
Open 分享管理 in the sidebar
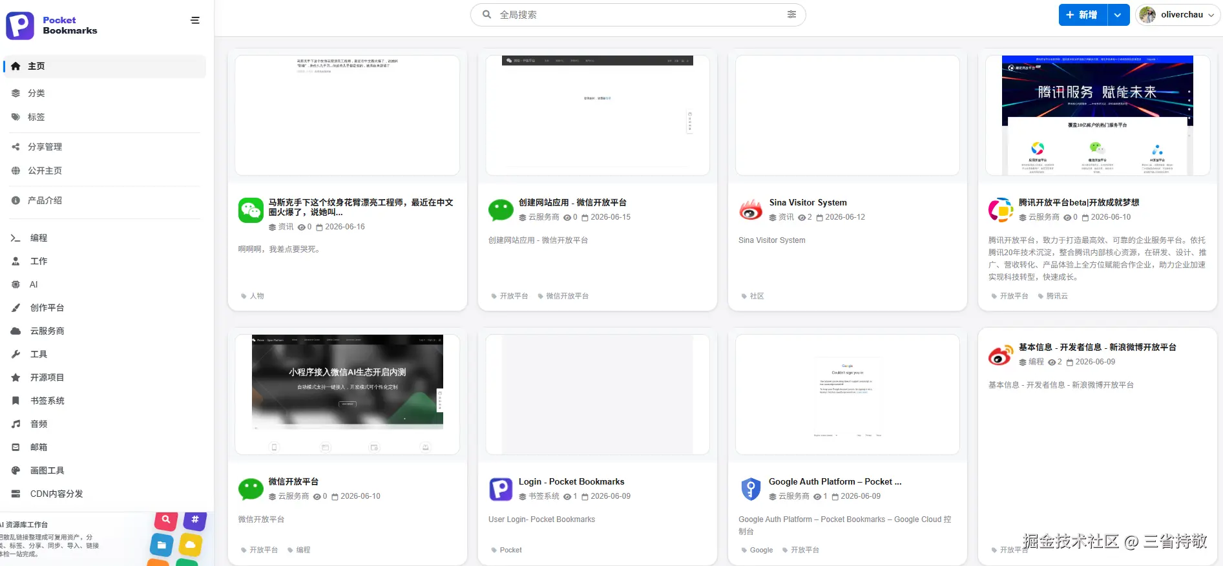105,147
